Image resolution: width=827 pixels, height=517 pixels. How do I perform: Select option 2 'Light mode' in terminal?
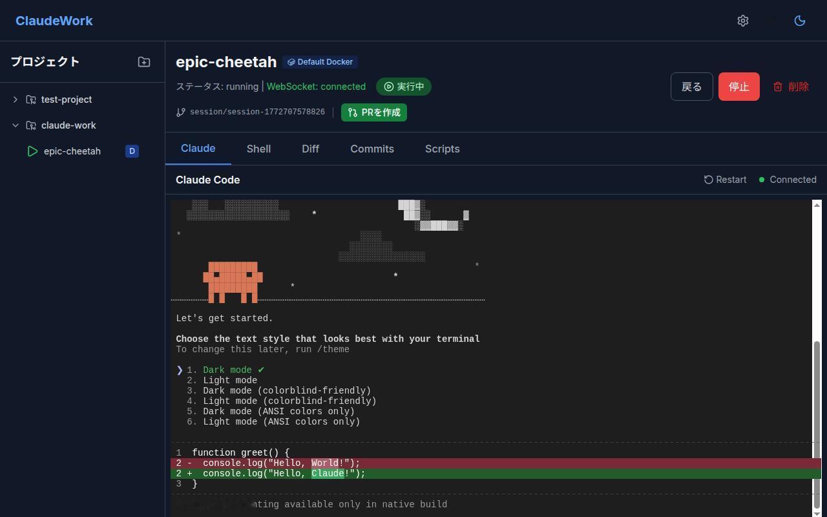222,381
